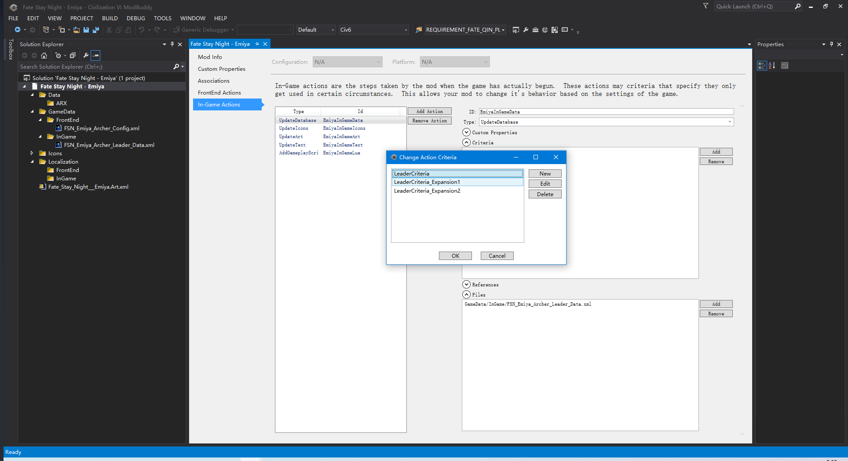Click New in Change Action Criteria dialog
This screenshot has width=848, height=461.
point(545,174)
